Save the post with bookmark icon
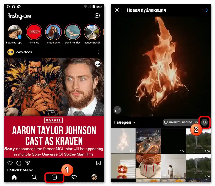The height and width of the screenshot is (186, 215). tap(98, 163)
